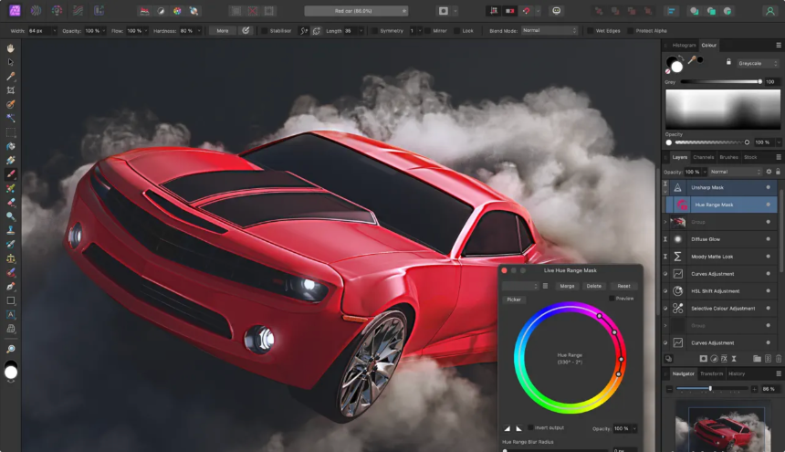Open the History tab
Image resolution: width=785 pixels, height=452 pixels.
(737, 373)
